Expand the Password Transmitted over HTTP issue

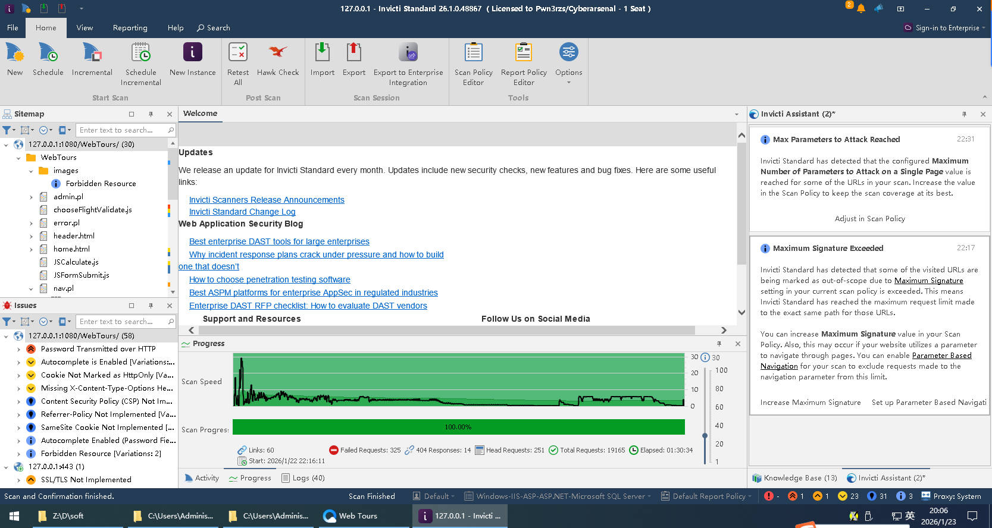click(x=18, y=349)
